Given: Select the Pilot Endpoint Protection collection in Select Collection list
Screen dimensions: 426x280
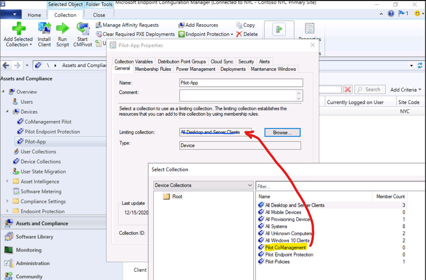Looking at the screenshot, I should 289,255.
